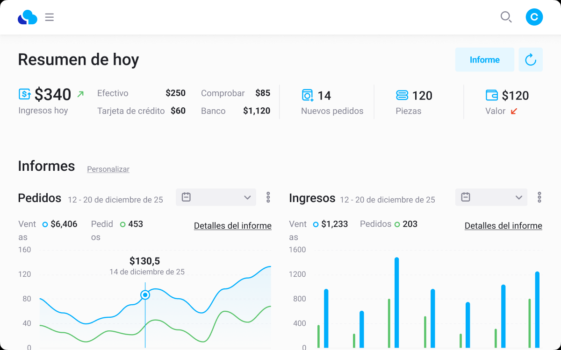Click the Nuevos pedidos icon
Viewport: 561px width, 350px height.
click(308, 95)
